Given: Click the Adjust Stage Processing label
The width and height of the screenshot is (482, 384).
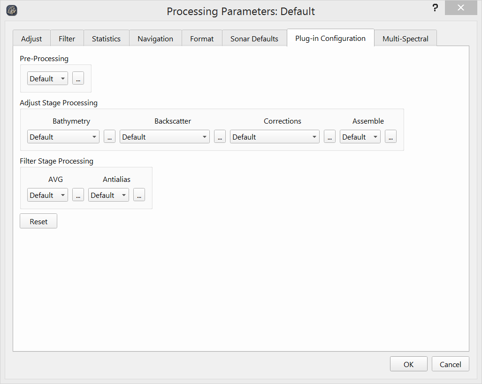Looking at the screenshot, I should 58,103.
